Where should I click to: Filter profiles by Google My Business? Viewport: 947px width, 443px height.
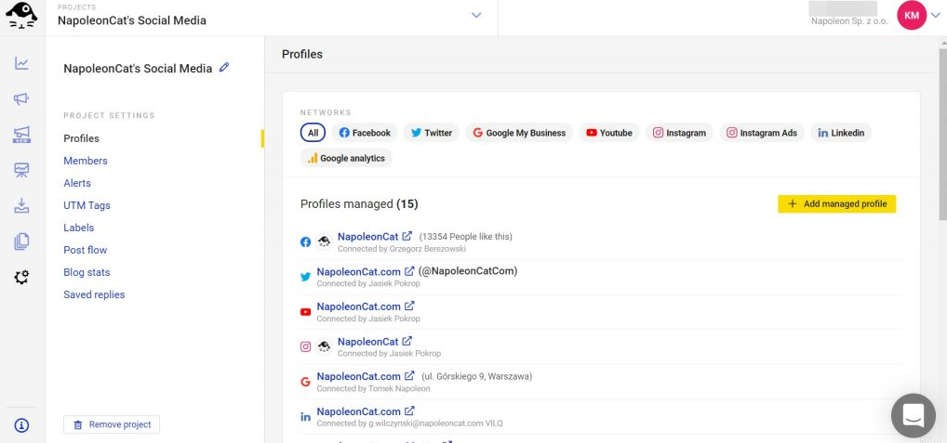tap(519, 133)
